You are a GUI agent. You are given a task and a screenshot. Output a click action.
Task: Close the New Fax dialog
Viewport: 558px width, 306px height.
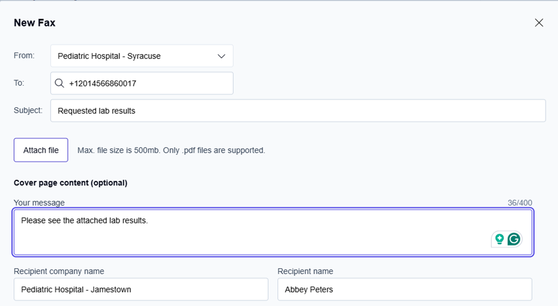click(x=539, y=23)
